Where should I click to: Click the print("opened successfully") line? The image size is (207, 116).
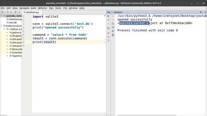(58, 27)
